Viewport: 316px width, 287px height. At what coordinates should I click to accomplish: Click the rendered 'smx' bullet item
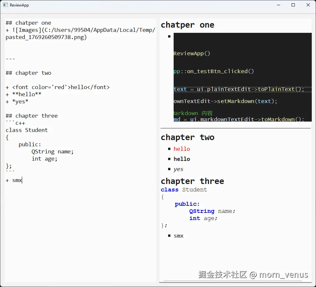tap(179, 236)
